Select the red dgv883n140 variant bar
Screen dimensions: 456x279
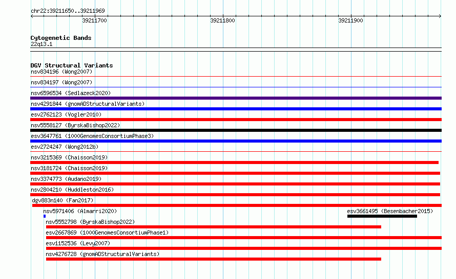[237, 205]
